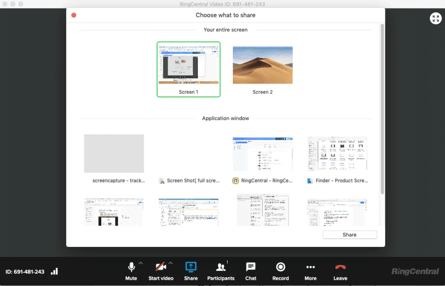Screen dimensions: 445x286
Task: Toggle full screen with the expand arrows icon
Action: point(435,18)
